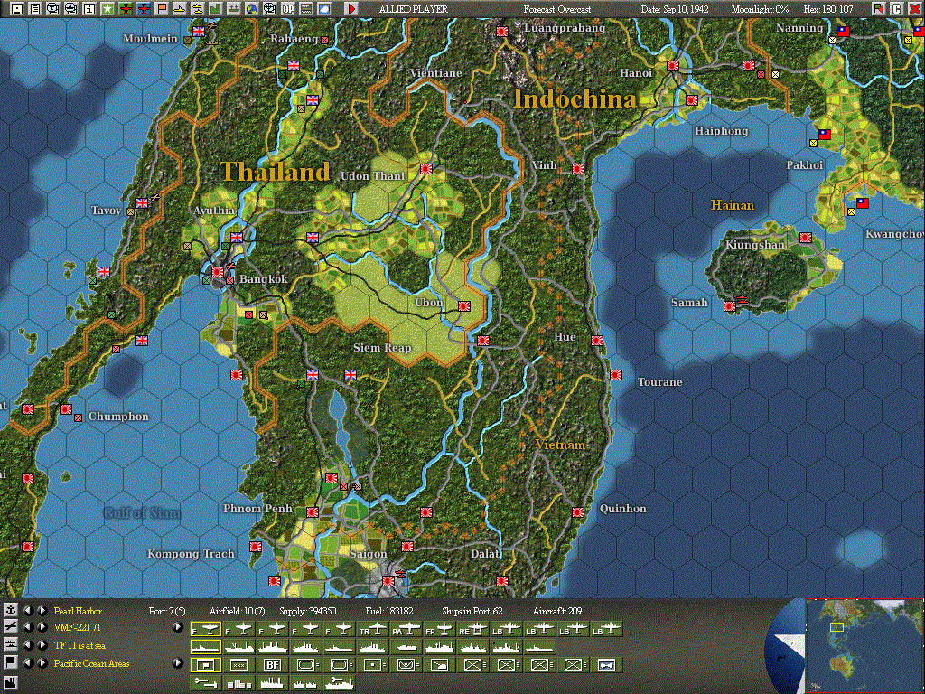Click the Bangkok label on the map
Image resolution: width=925 pixels, height=694 pixels.
(x=263, y=279)
